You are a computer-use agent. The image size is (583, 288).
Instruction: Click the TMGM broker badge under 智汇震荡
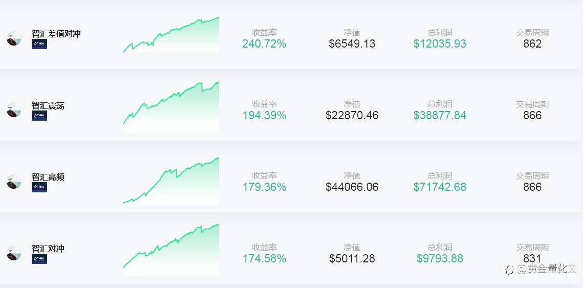tap(39, 116)
